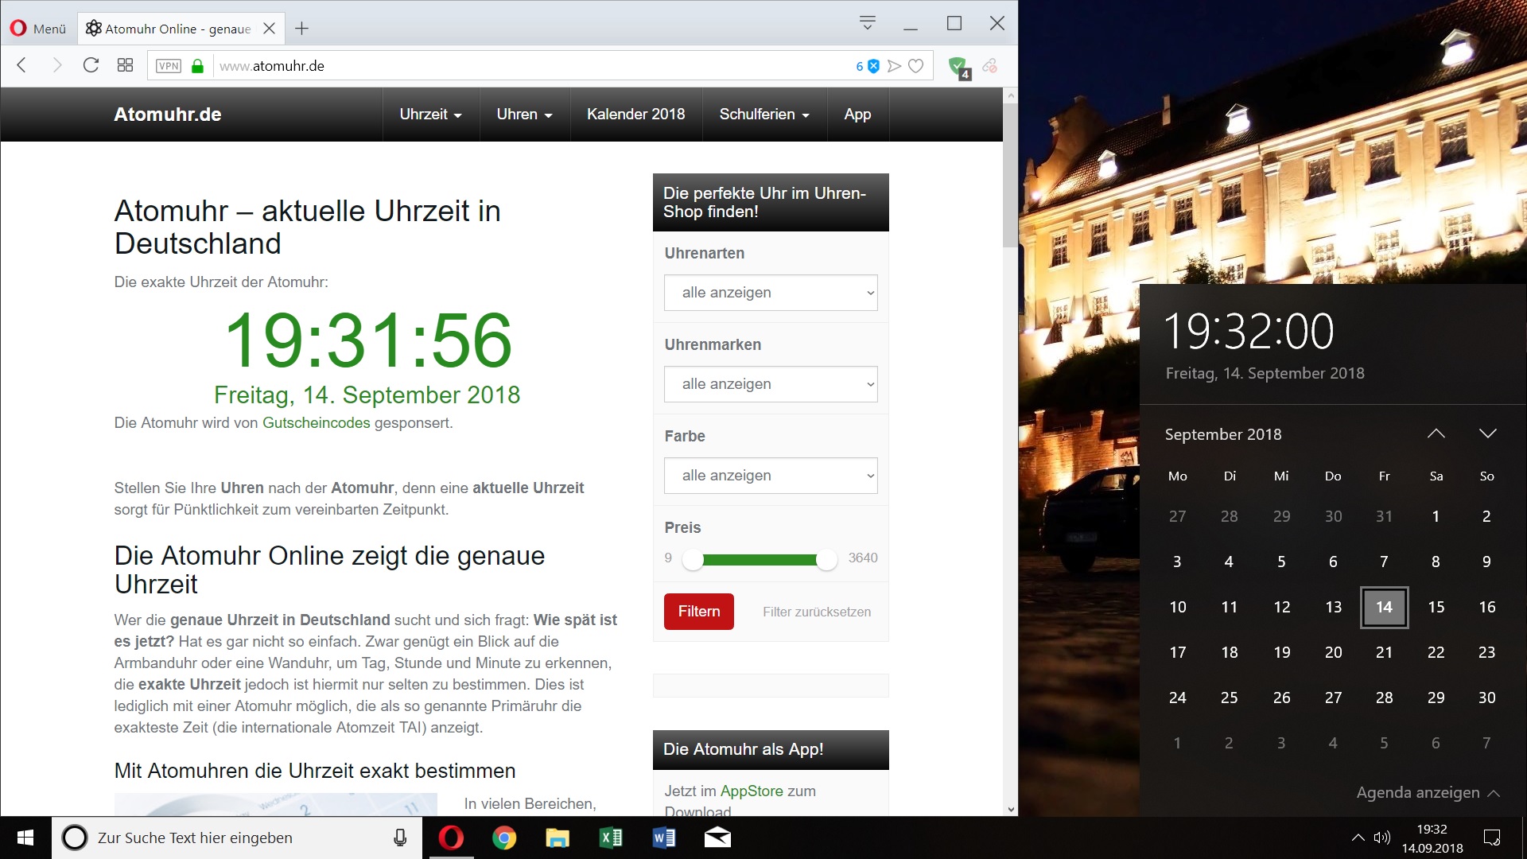Open the App navigation item
1527x859 pixels.
tap(857, 115)
